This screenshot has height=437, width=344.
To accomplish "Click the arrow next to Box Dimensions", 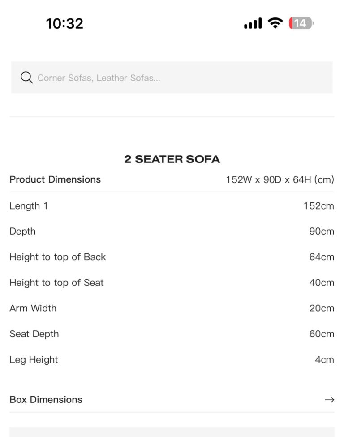I will pos(330,400).
